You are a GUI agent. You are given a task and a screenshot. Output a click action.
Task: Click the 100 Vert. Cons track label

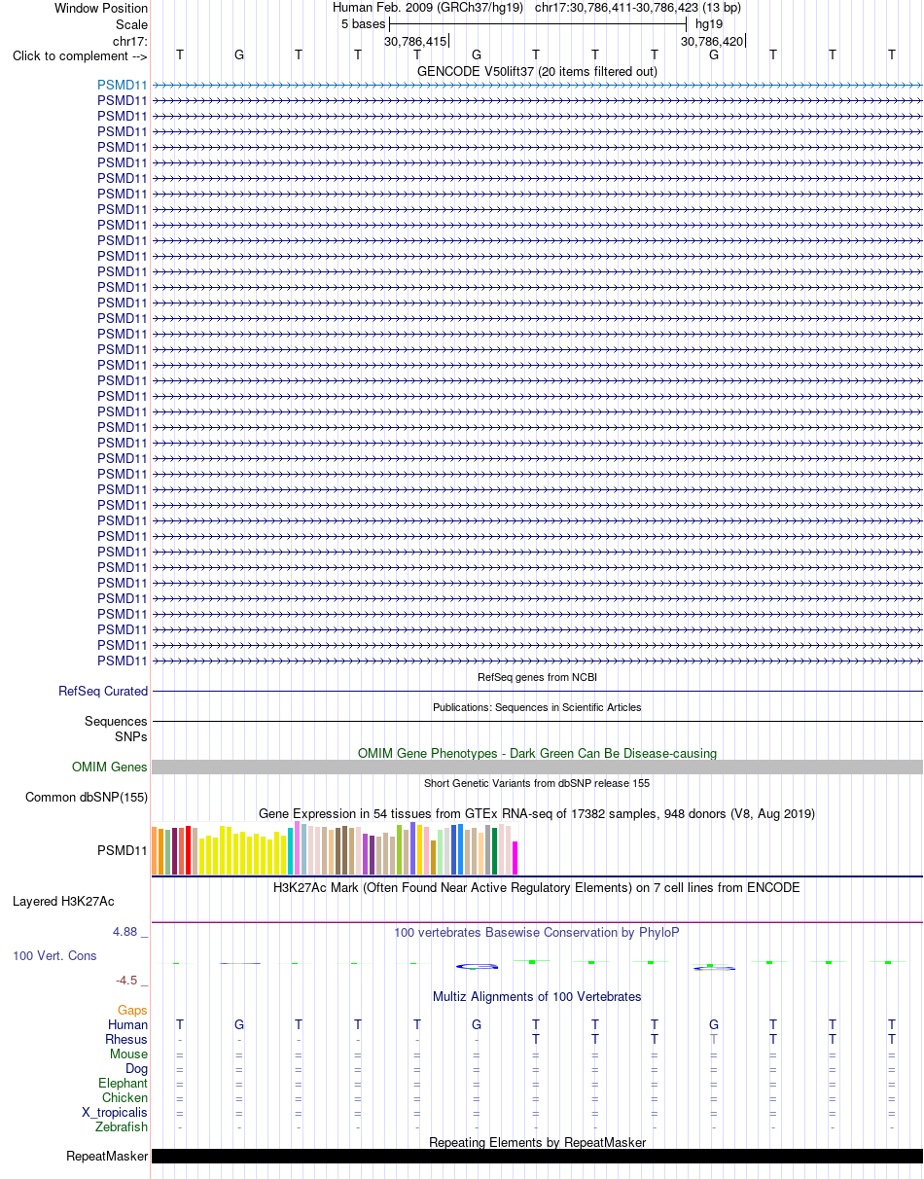54,956
